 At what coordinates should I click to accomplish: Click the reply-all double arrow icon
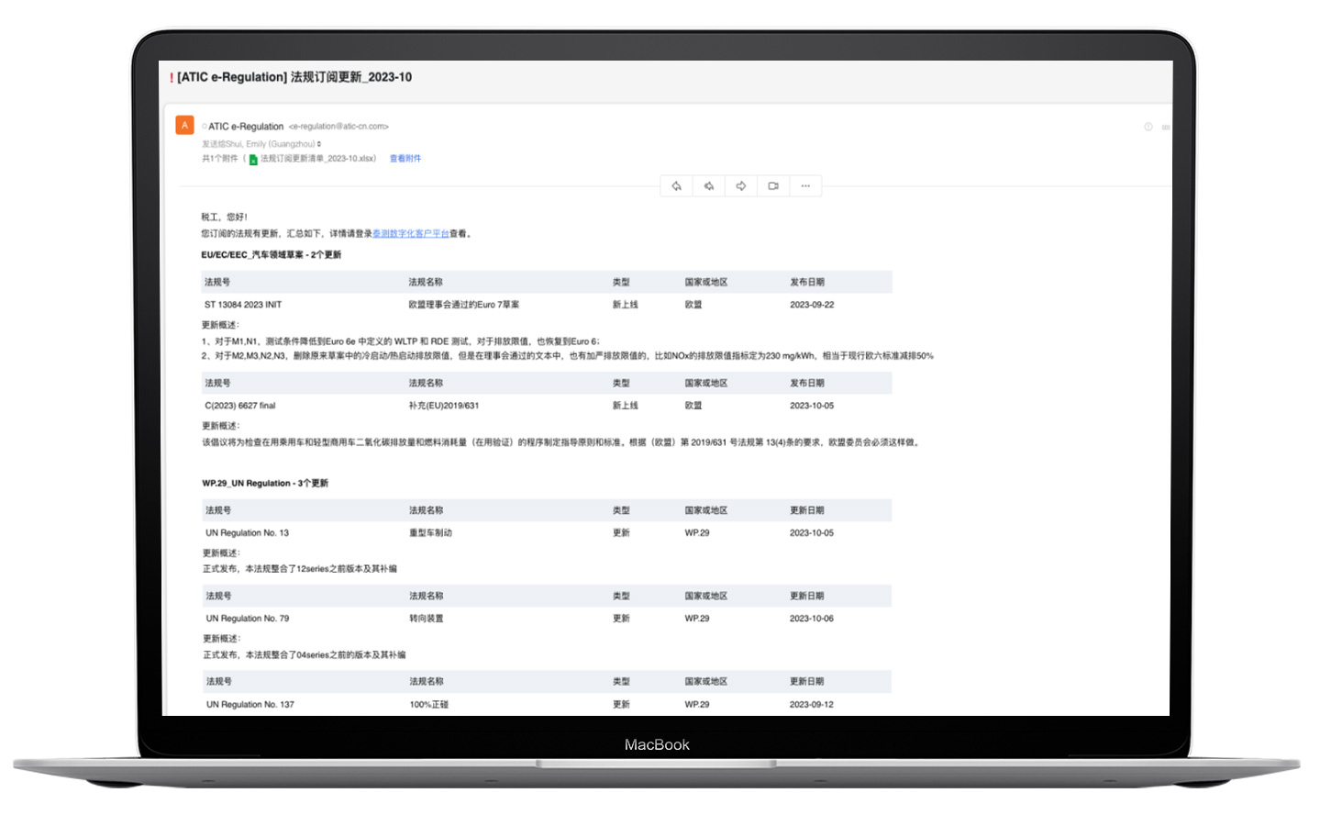708,186
